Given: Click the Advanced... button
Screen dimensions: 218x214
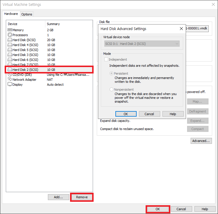Looking at the screenshot, I should pos(201,141).
